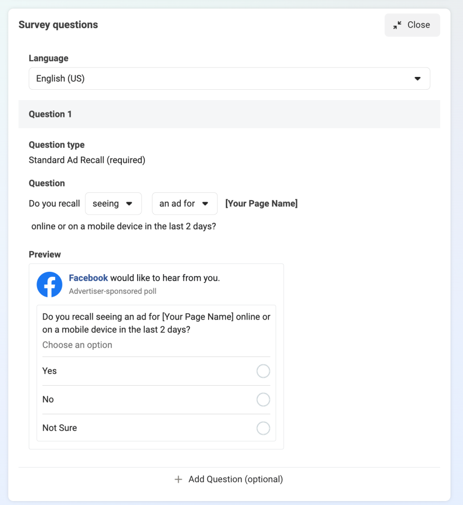Click the "Advertiser-sponsored poll" subtitle
The image size is (463, 505).
[x=113, y=291]
